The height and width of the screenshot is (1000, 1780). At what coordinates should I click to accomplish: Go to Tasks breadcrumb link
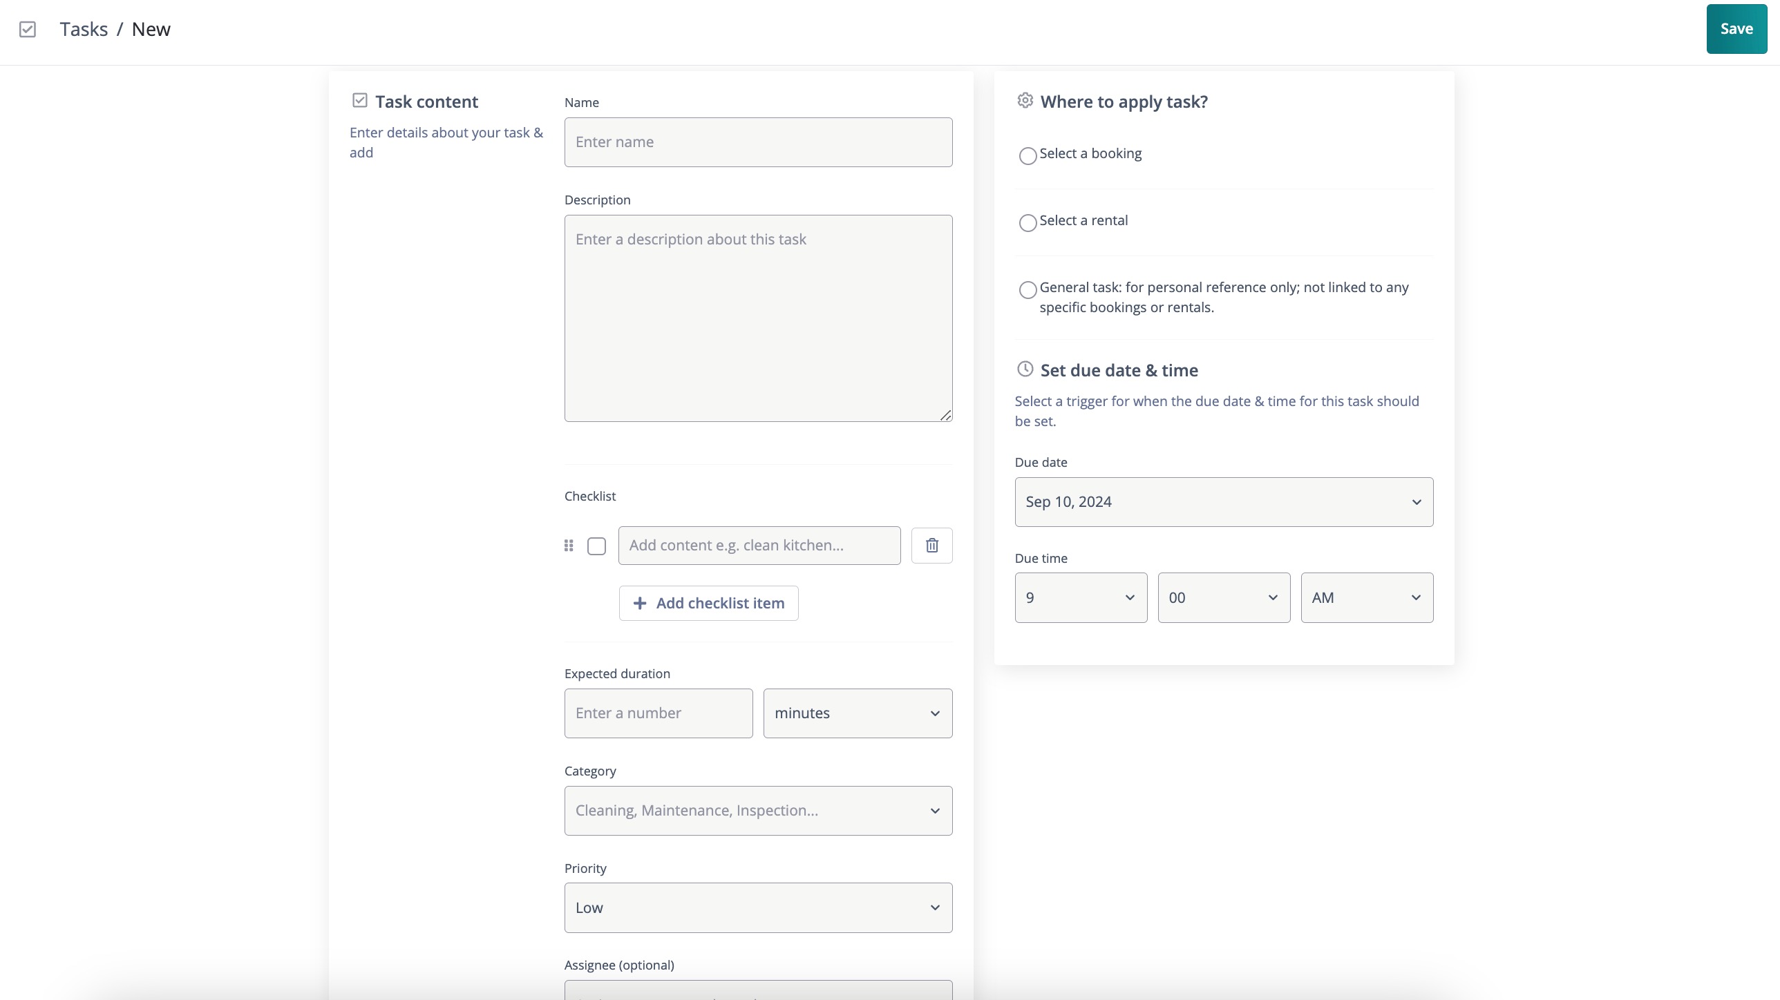(x=84, y=29)
